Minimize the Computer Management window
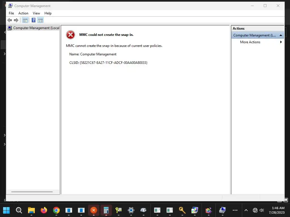Image resolution: width=290 pixels, height=217 pixels. click(x=252, y=6)
